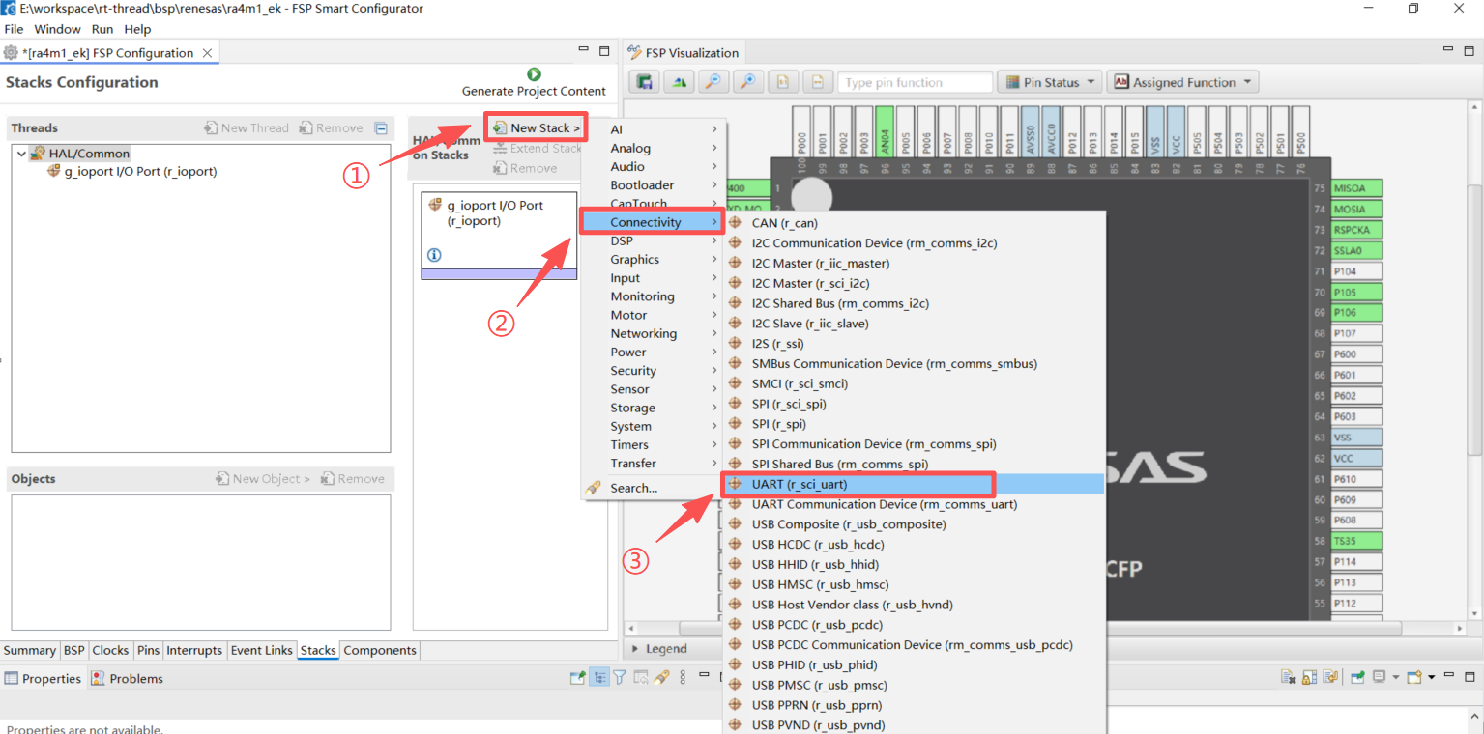Collapse the HAL/Common tree node
The height and width of the screenshot is (734, 1484).
coord(21,154)
